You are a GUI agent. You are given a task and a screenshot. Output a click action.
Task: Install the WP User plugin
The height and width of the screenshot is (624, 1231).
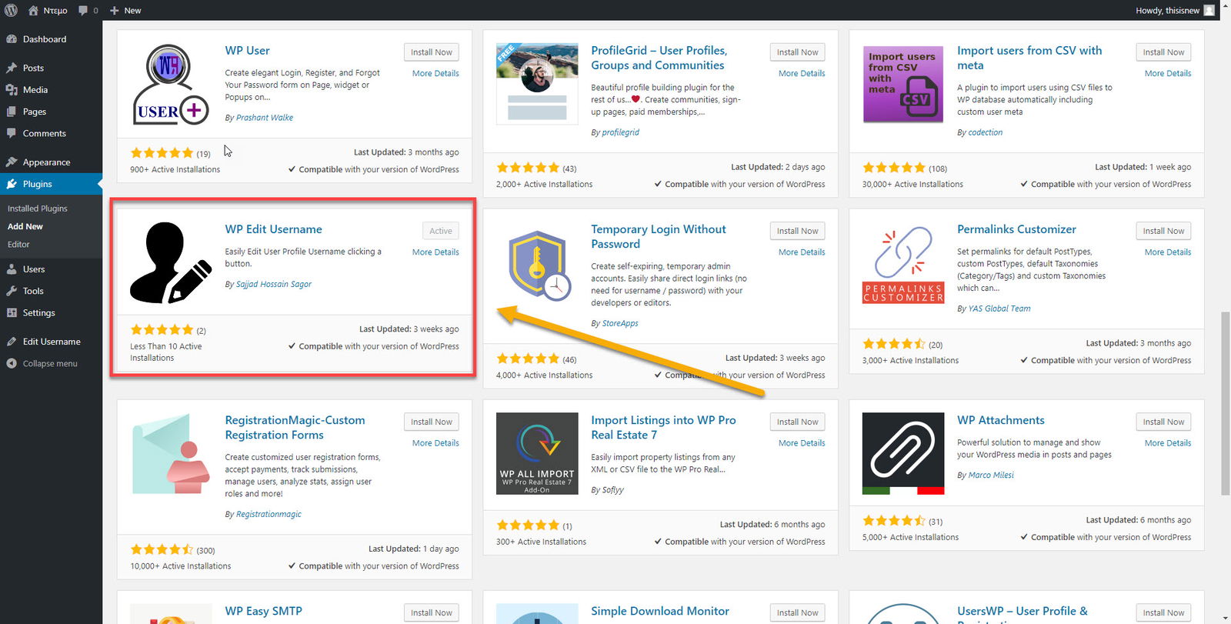pos(432,52)
